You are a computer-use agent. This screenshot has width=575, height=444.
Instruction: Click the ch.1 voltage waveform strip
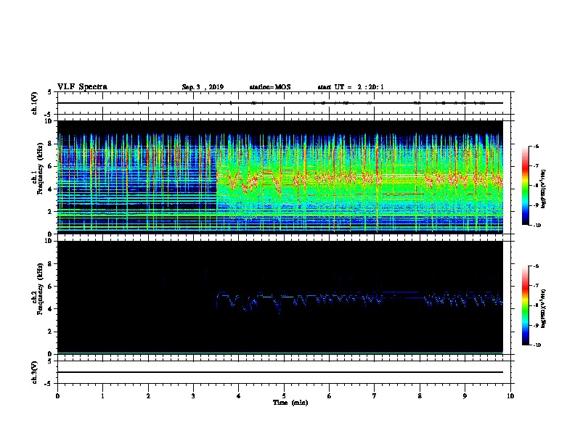tap(284, 103)
